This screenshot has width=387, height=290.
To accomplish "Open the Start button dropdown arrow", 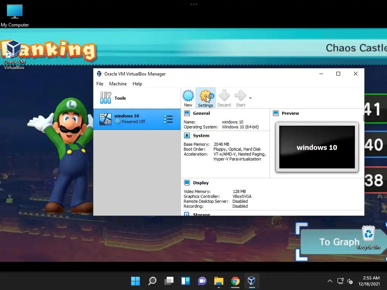I will point(250,98).
